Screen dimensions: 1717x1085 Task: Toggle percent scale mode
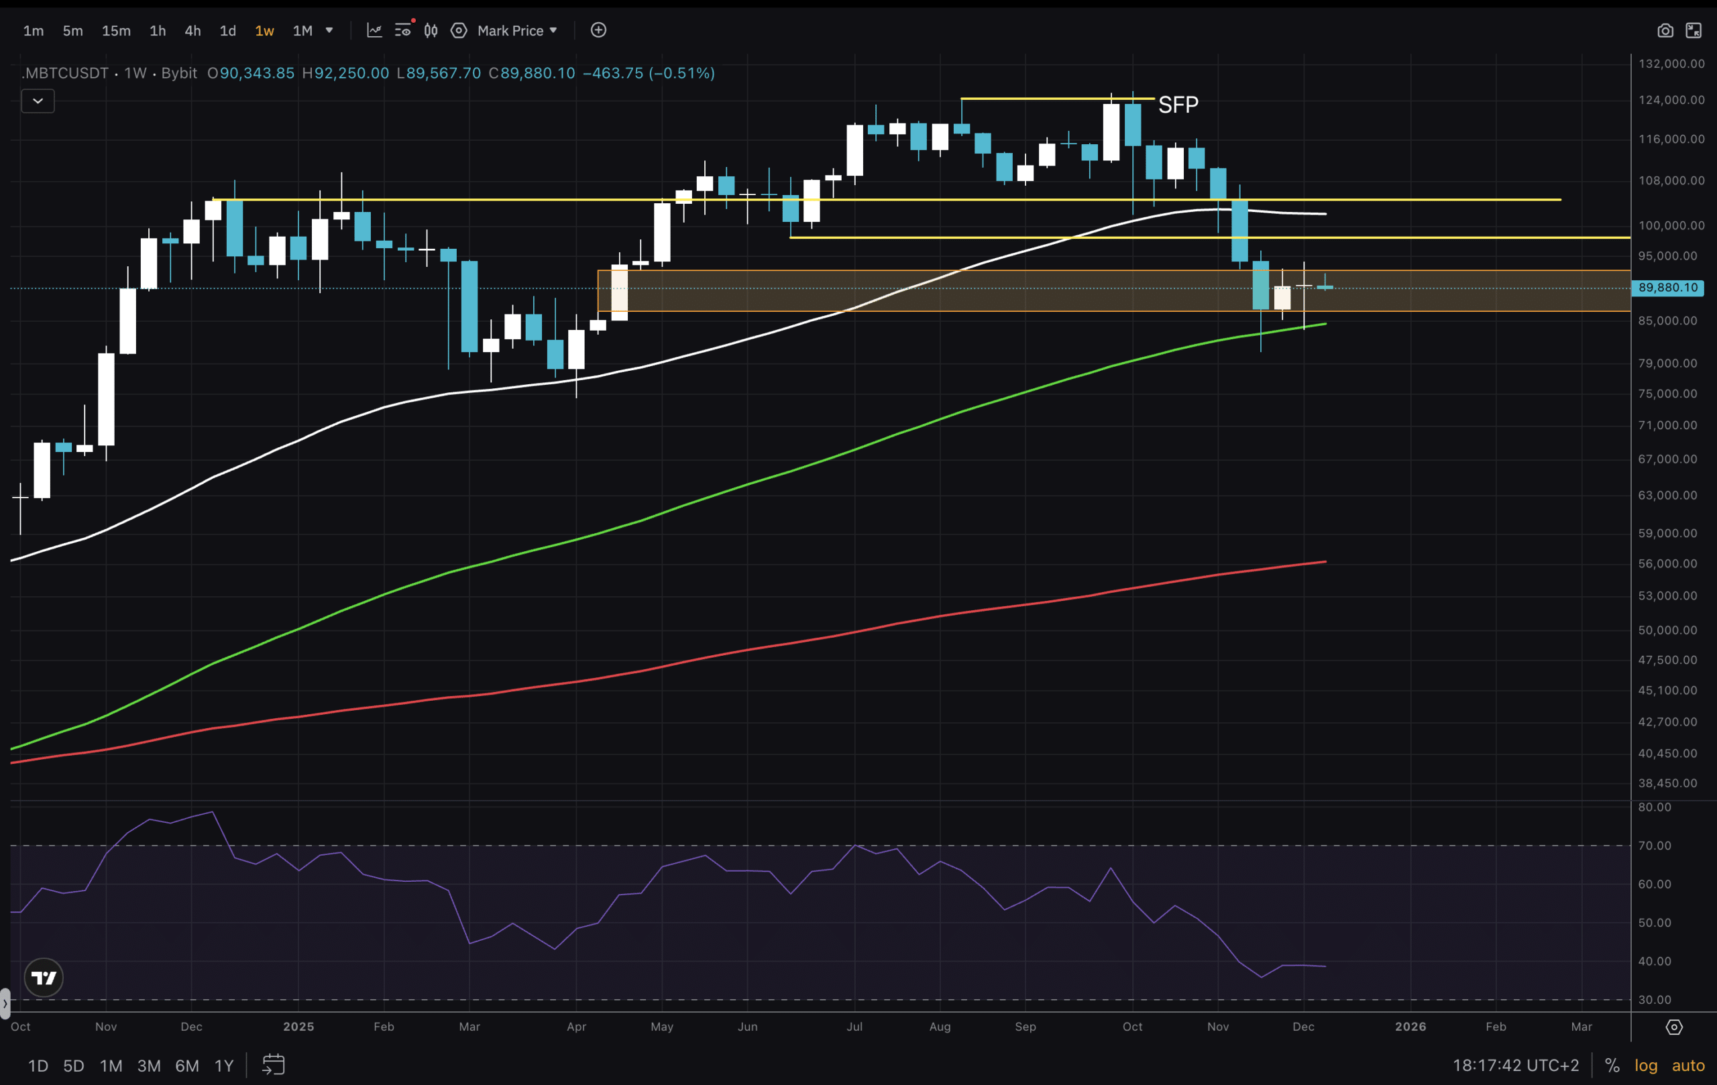1613,1065
